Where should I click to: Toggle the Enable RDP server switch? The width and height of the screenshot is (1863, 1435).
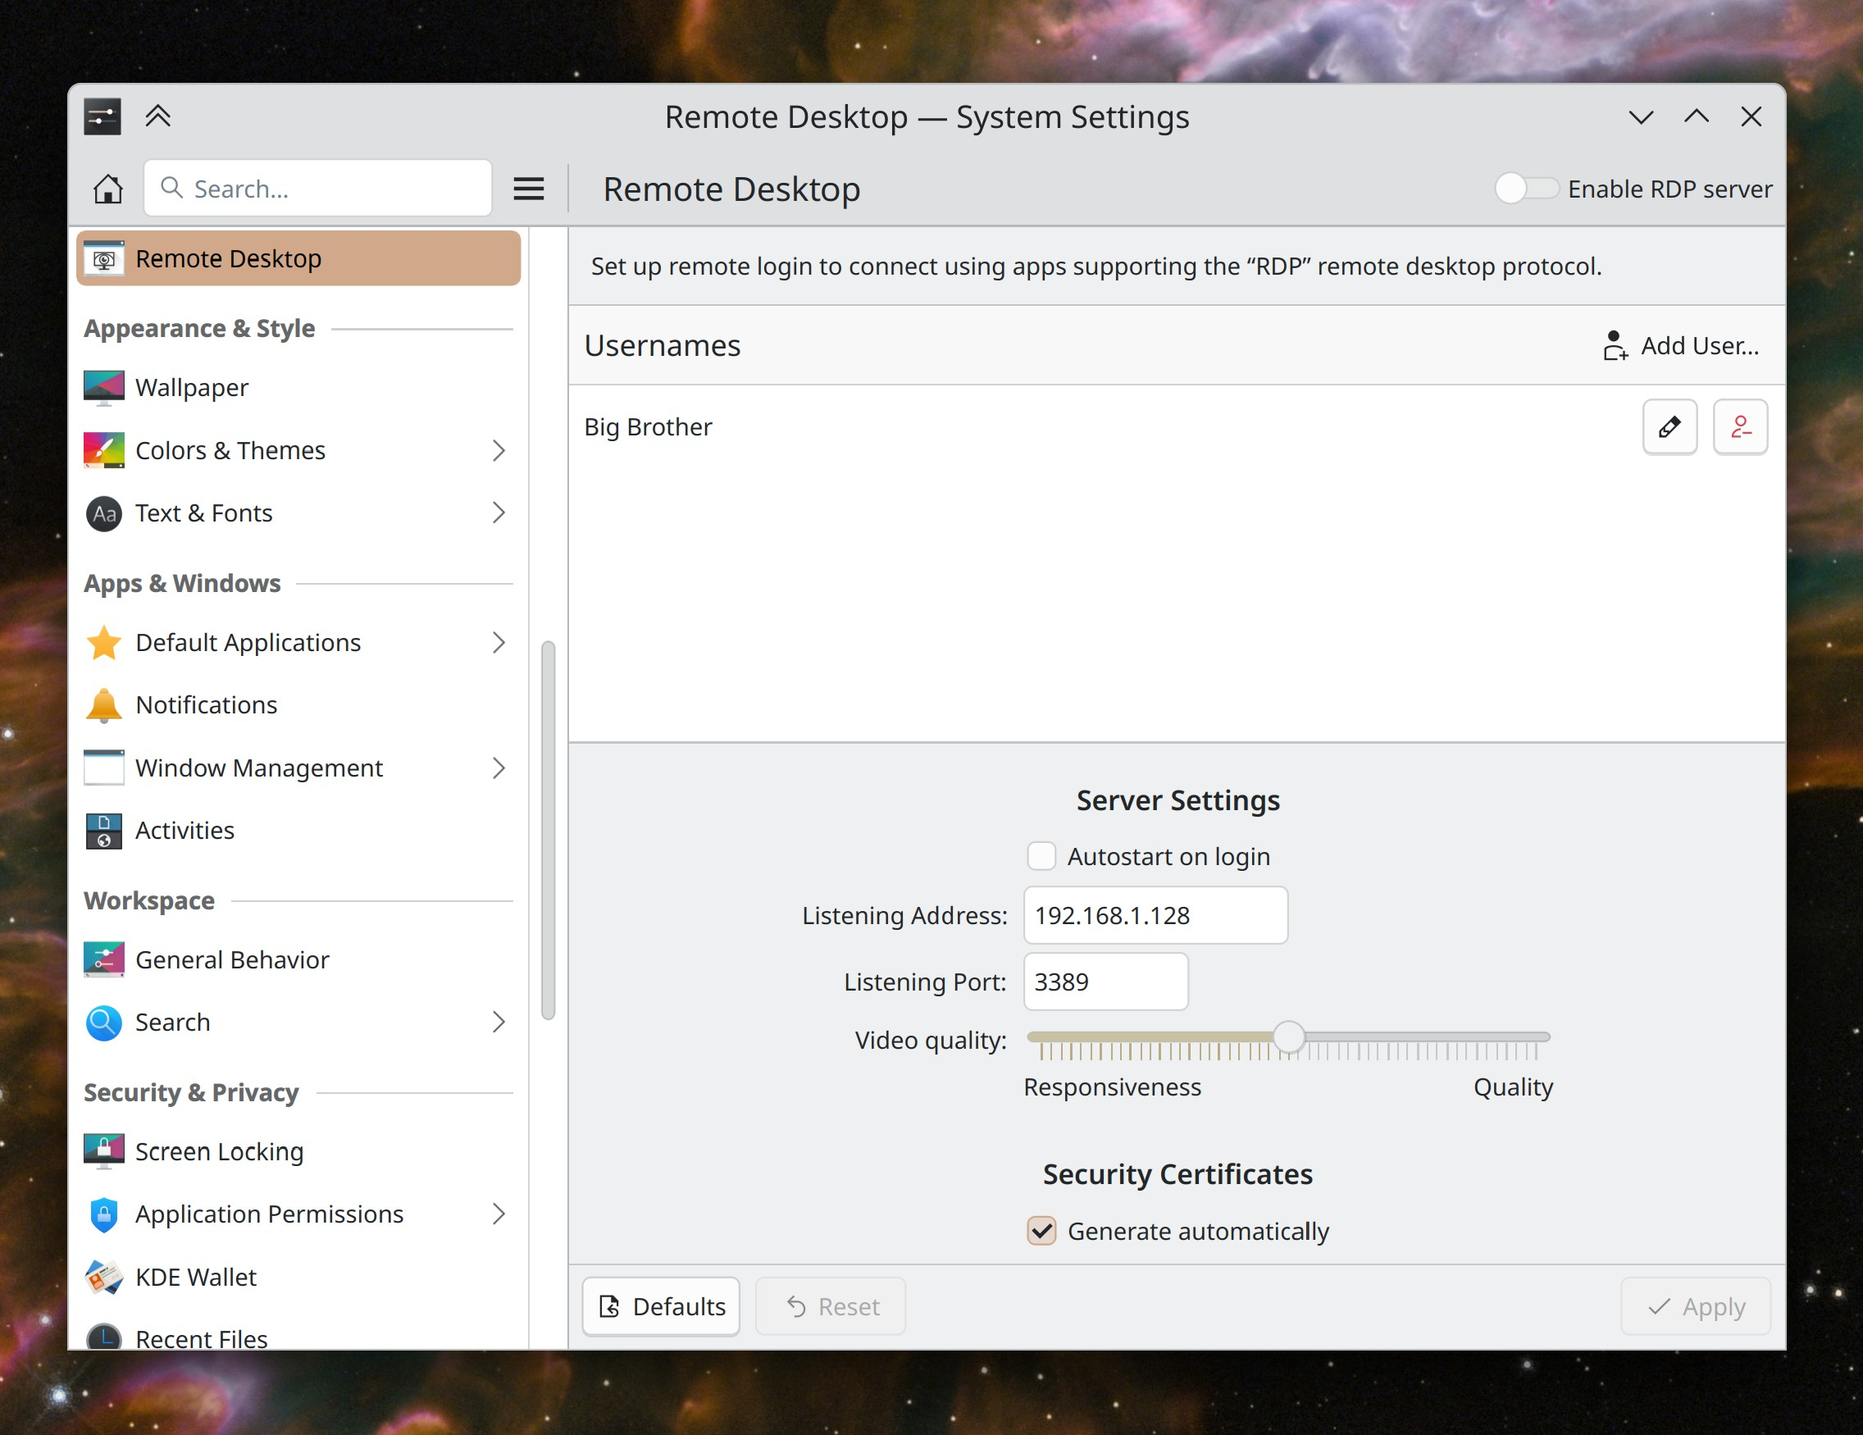tap(1525, 189)
